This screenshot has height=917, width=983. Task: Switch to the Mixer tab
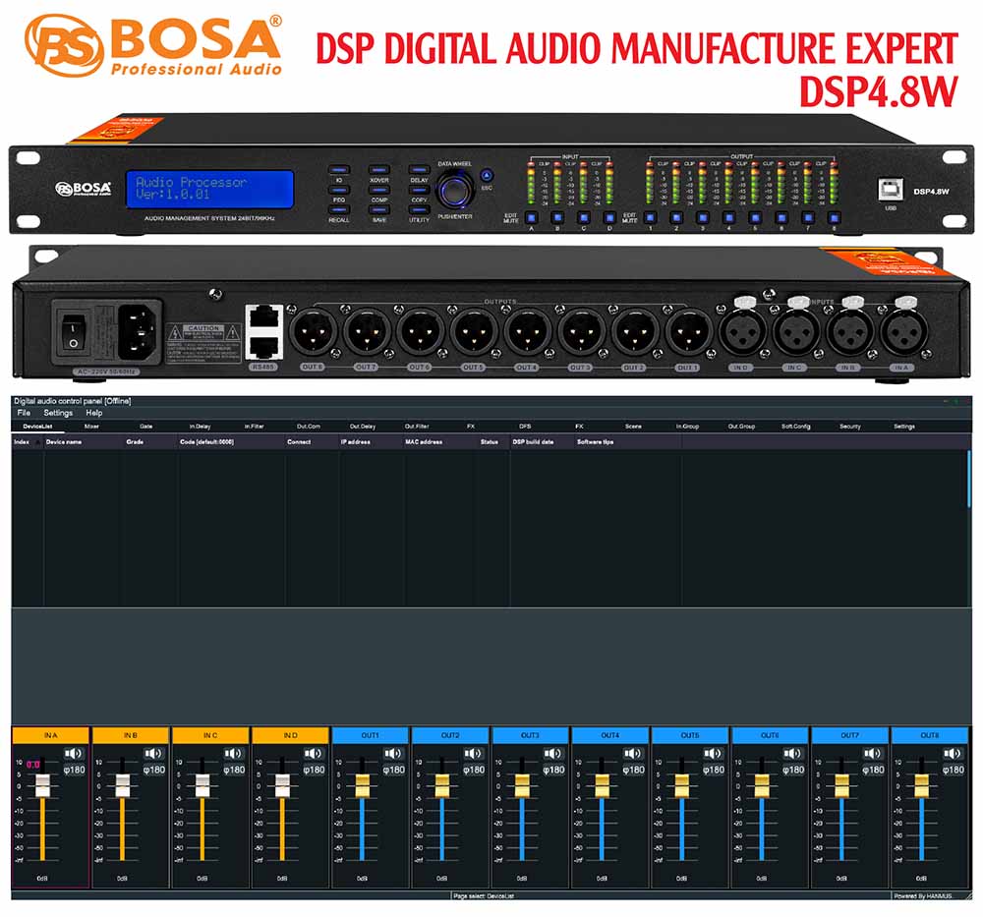89,427
